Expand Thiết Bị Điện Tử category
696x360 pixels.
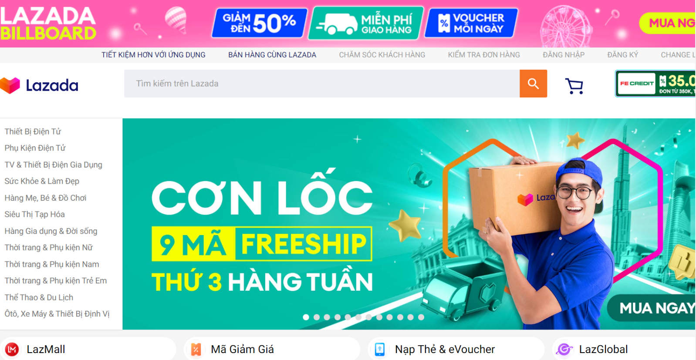point(33,131)
